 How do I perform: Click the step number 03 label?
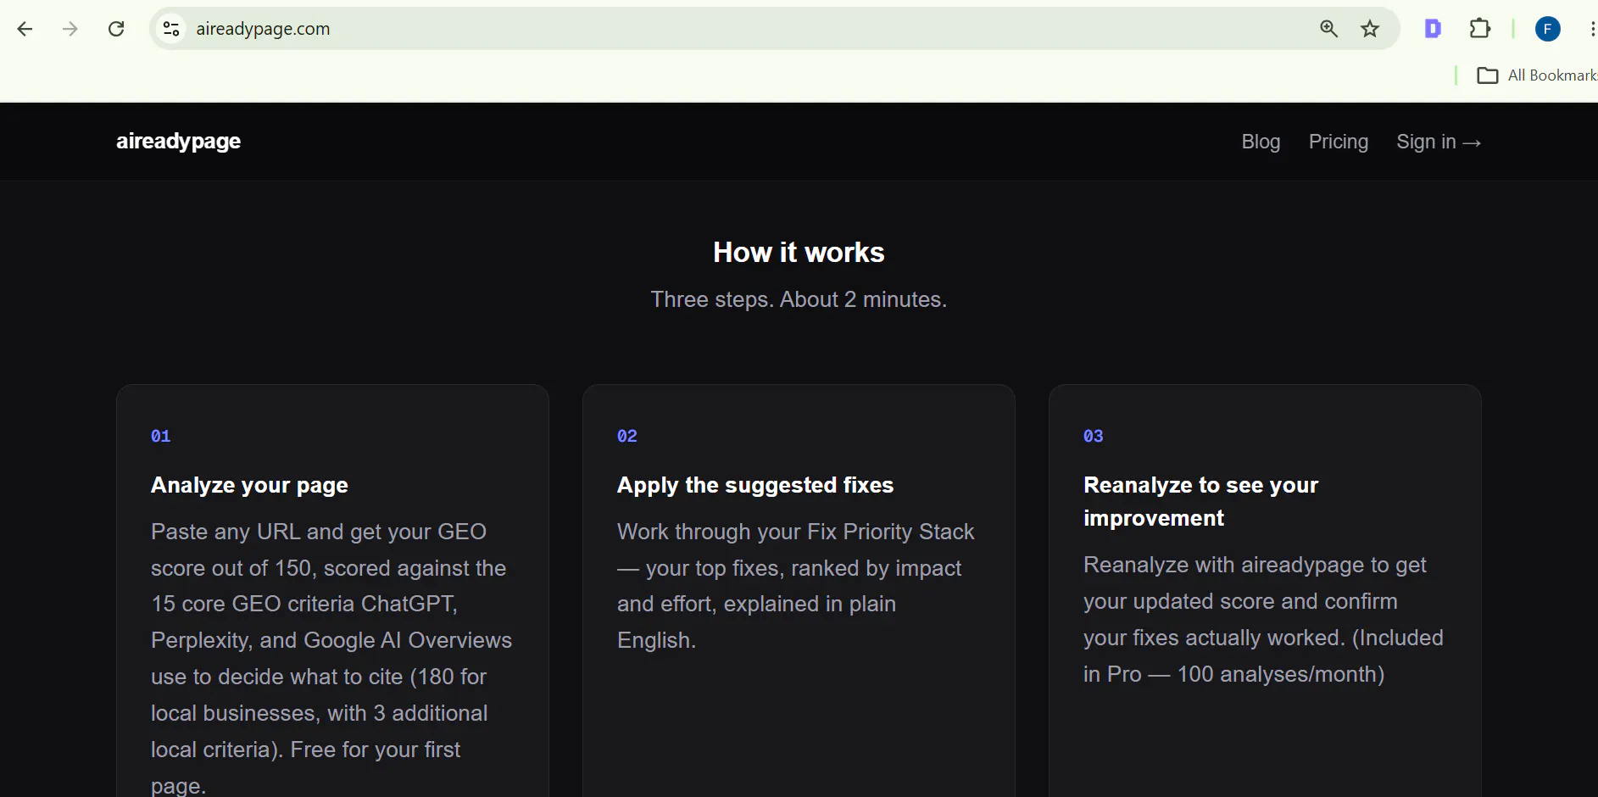(x=1094, y=436)
